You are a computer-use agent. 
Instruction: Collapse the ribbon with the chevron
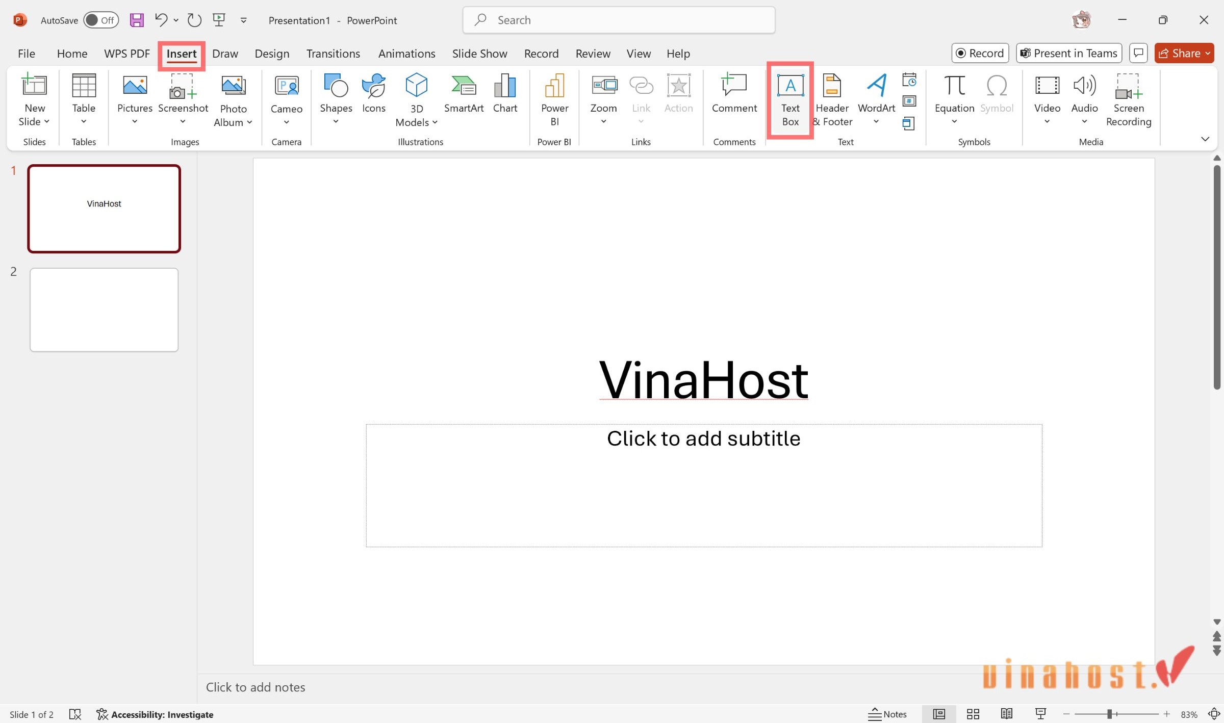tap(1205, 139)
